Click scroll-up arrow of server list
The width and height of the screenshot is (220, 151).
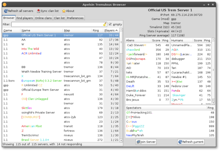121,30
